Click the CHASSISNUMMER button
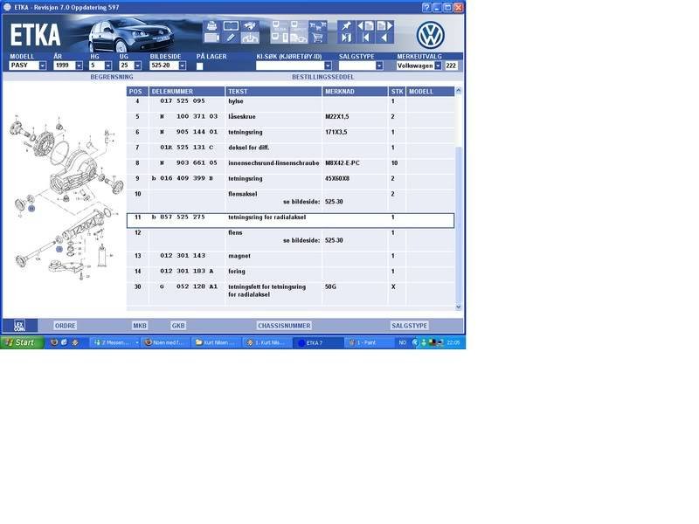Viewport: 699px width, 524px height. pos(284,325)
